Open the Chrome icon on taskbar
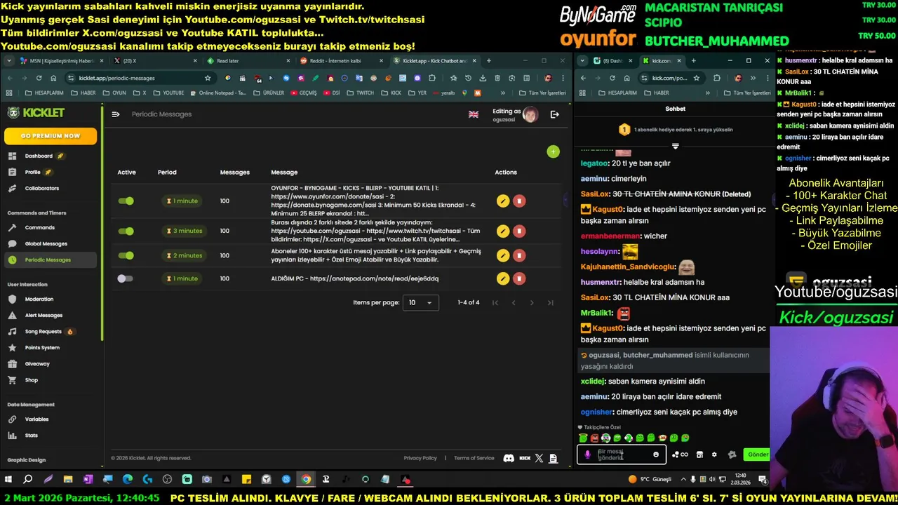 coord(306,480)
